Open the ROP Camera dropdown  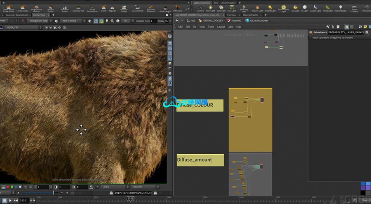(x=71, y=21)
